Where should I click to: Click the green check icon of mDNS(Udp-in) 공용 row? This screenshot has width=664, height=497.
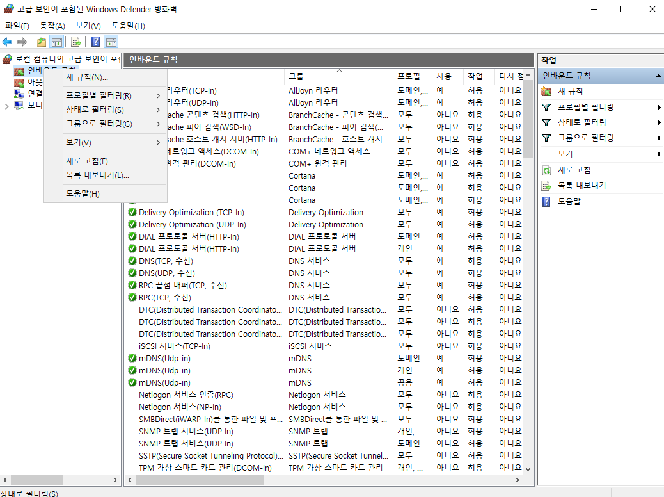132,382
